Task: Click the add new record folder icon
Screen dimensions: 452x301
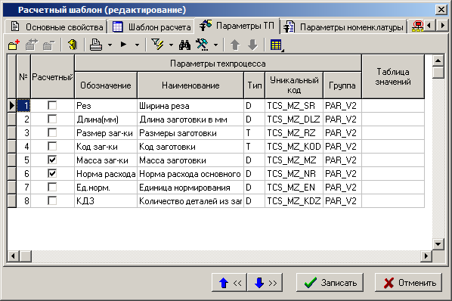Action: click(14, 45)
